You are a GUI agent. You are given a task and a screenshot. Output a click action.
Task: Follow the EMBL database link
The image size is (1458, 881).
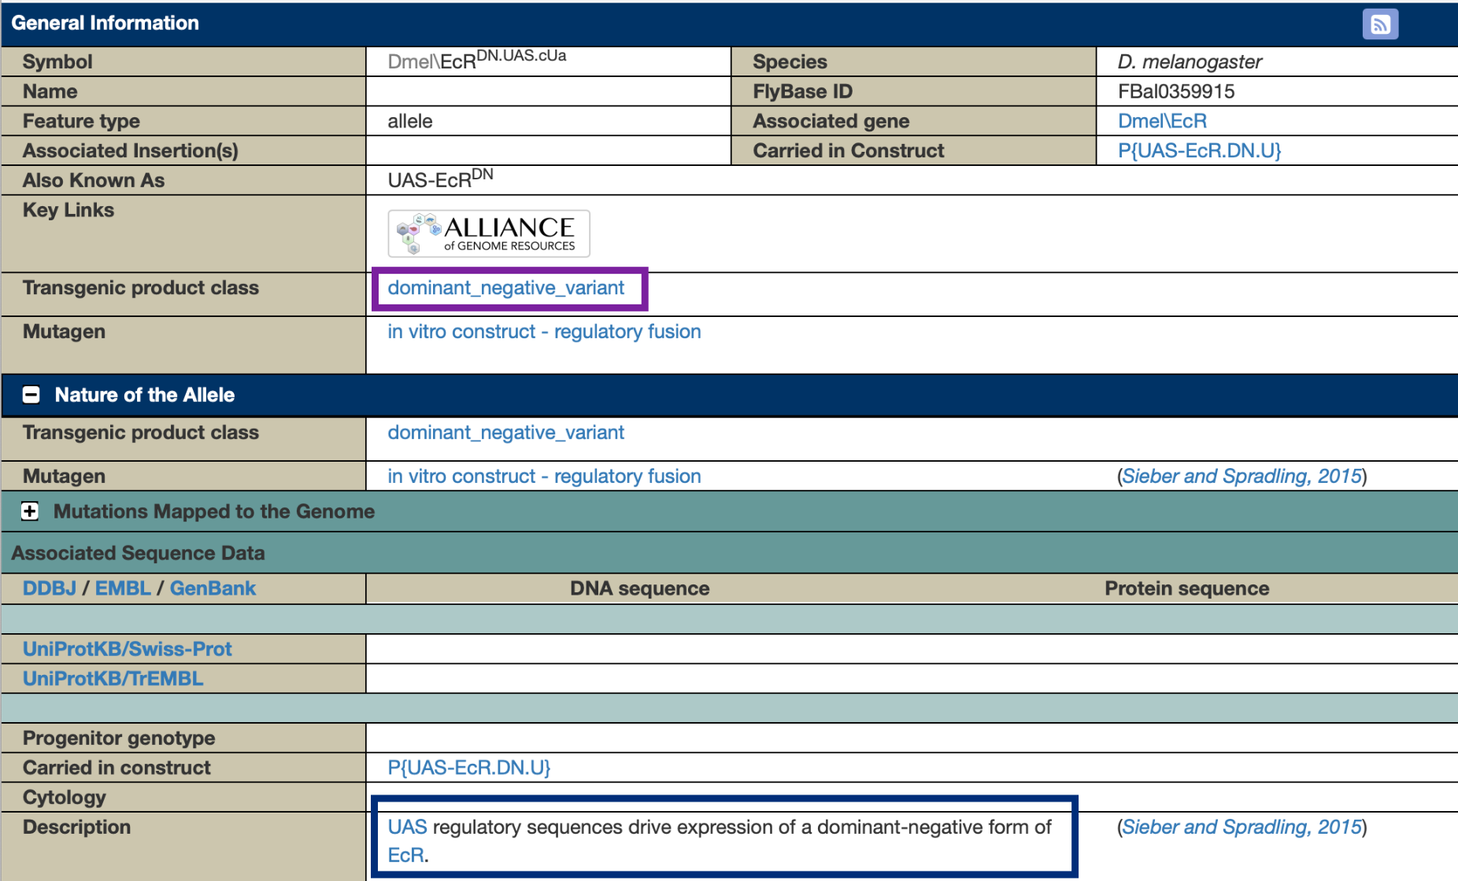123,588
